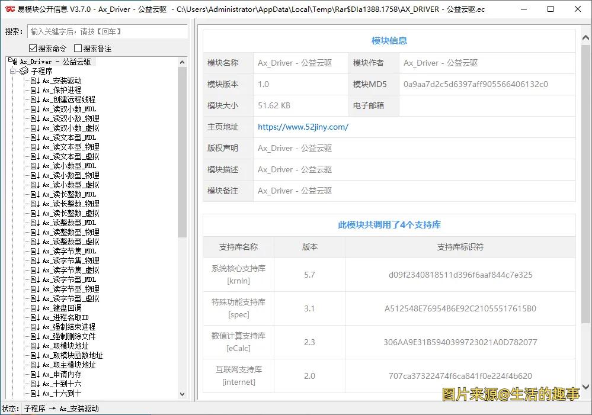Disable the 搜索命令 checkbox
Screen dimensions: 592x415
click(x=31, y=48)
